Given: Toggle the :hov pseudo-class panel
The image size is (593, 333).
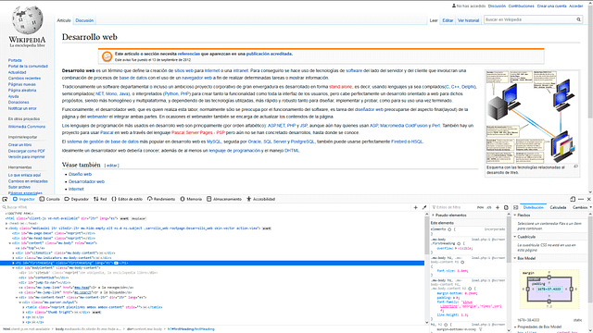Looking at the screenshot, I should coord(480,207).
